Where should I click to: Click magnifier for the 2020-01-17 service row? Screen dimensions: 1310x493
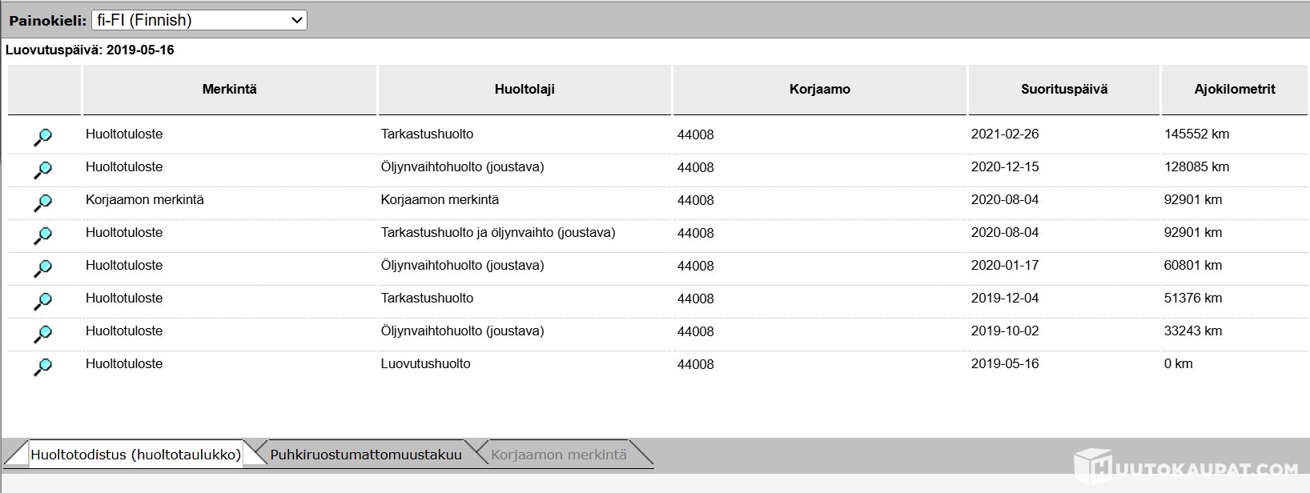click(x=42, y=269)
